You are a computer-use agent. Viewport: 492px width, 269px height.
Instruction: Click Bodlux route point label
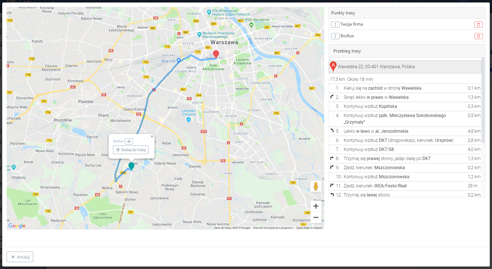coord(347,36)
